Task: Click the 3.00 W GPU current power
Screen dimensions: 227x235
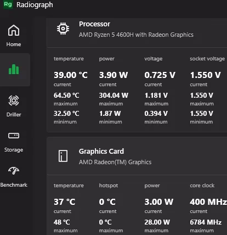Action: point(159,202)
